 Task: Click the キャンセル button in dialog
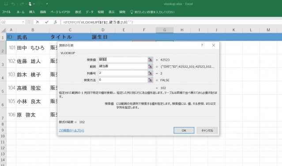point(207,130)
